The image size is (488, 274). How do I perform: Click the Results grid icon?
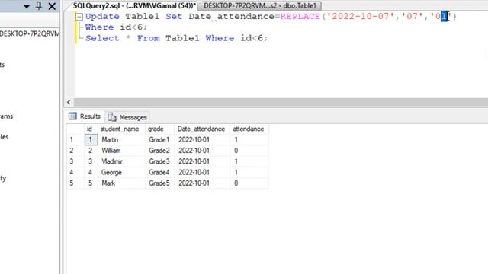click(x=72, y=116)
